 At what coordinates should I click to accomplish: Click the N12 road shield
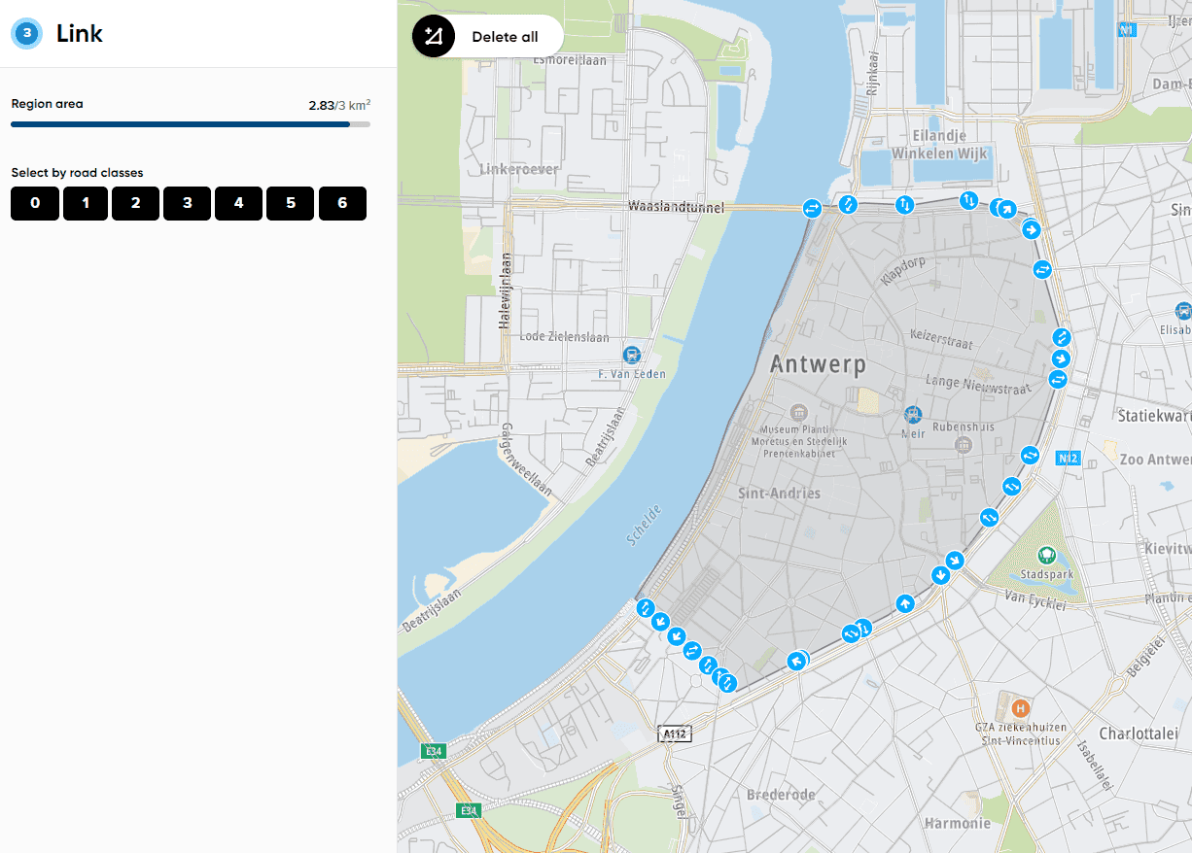[1067, 459]
